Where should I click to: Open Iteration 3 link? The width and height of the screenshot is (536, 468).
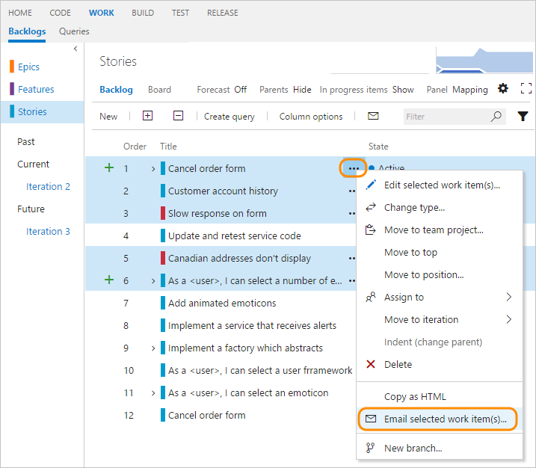48,232
